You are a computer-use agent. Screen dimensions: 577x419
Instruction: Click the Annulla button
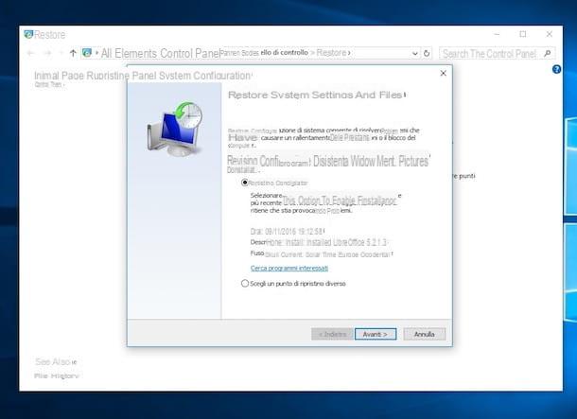[425, 334]
